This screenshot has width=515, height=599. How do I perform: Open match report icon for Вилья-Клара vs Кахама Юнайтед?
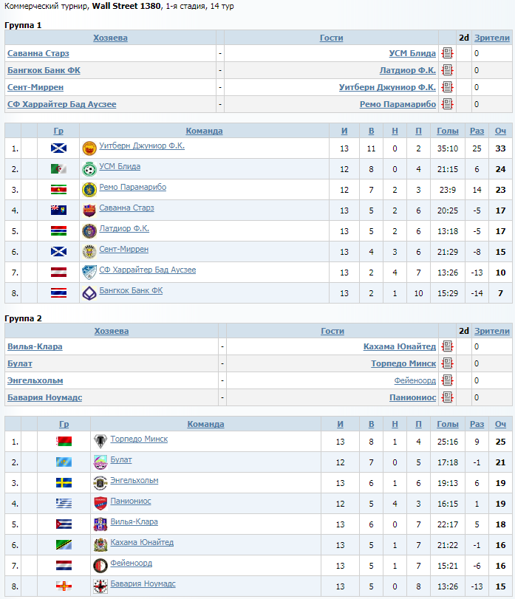pos(447,346)
